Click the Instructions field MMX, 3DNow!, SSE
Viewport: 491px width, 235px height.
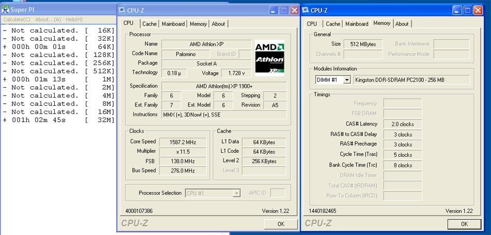pos(224,115)
